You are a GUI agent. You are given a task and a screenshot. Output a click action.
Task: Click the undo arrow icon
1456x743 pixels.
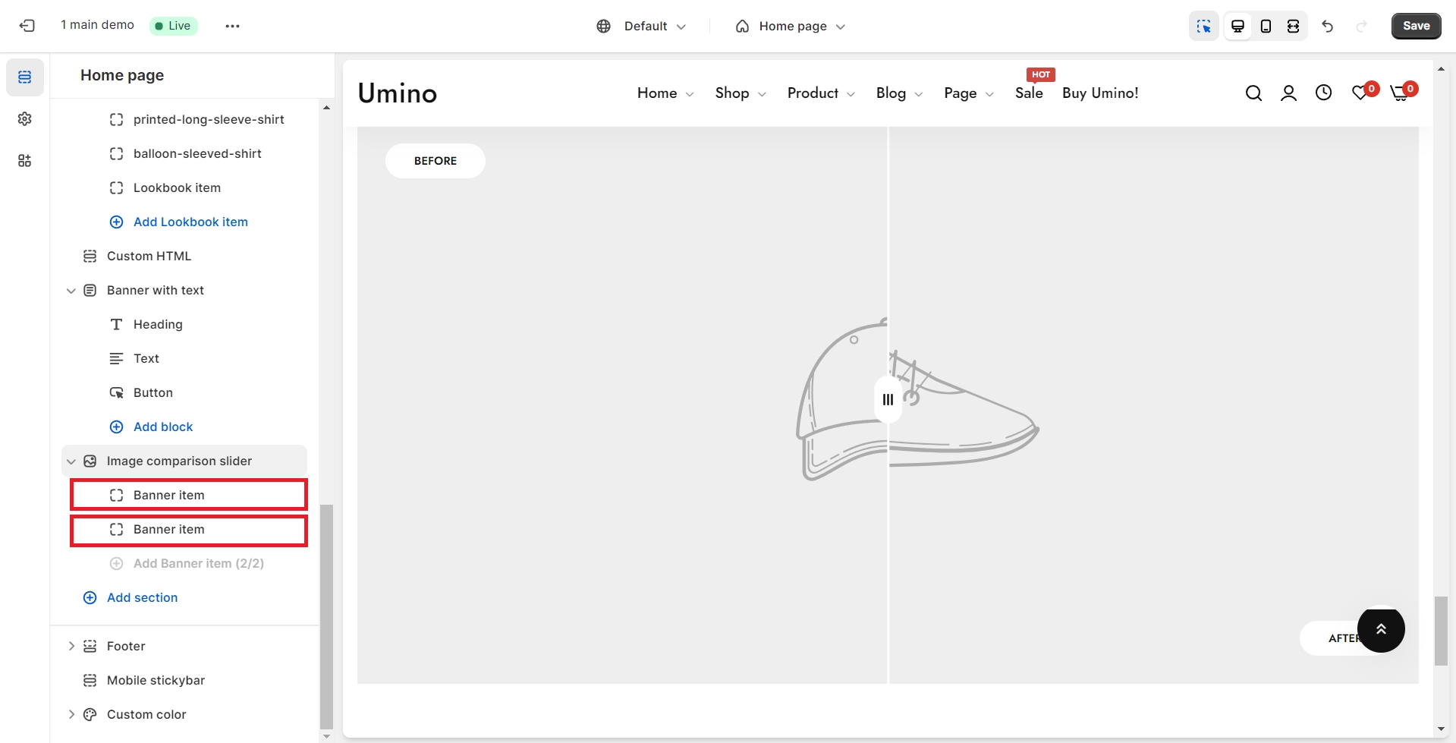coord(1327,27)
